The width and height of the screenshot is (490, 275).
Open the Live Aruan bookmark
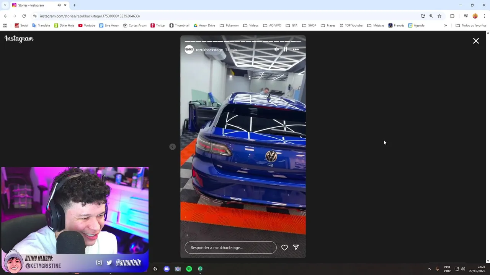pyautogui.click(x=109, y=26)
